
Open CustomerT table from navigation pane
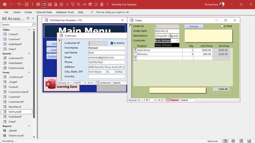(14, 39)
